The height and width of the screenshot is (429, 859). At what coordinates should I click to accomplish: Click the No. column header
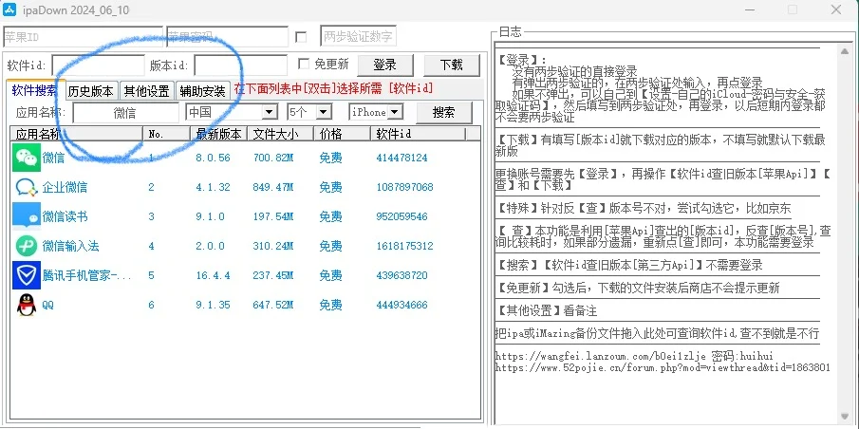[166, 134]
